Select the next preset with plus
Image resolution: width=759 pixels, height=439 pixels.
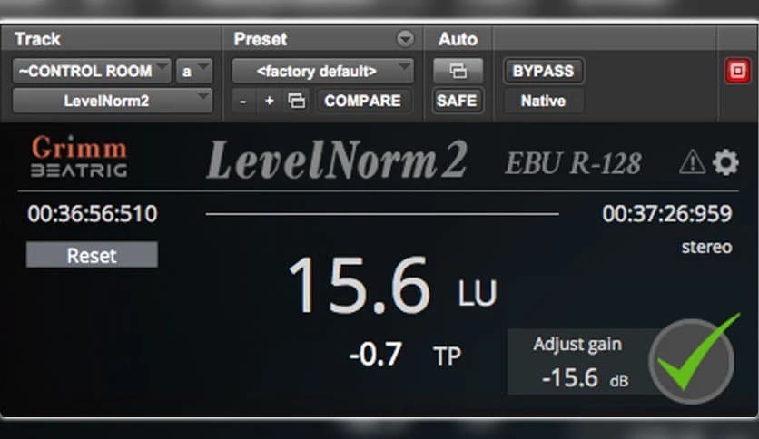coord(269,101)
